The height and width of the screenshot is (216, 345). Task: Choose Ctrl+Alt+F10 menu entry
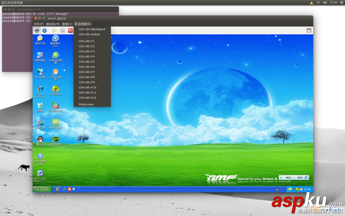pyautogui.click(x=92, y=88)
